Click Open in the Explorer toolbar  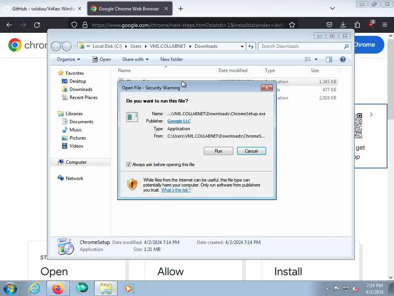click(102, 59)
